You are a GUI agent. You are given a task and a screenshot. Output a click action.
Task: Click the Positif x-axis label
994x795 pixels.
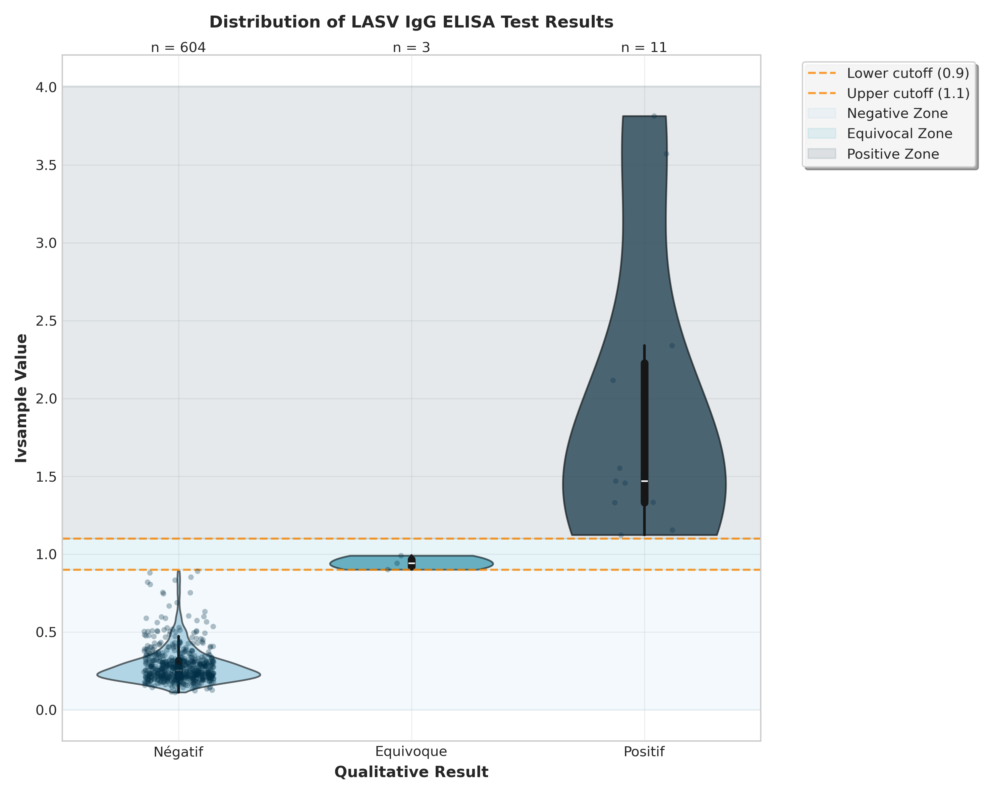(644, 752)
